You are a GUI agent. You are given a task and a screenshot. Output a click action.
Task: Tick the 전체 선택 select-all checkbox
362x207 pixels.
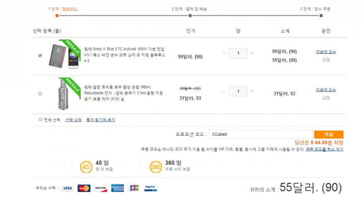click(x=41, y=119)
